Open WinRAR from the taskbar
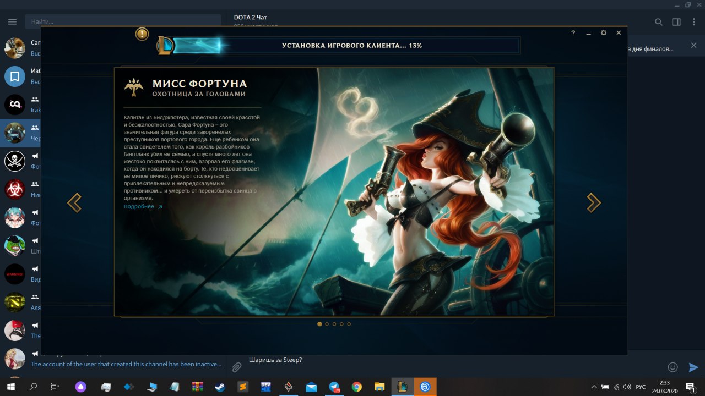This screenshot has height=396, width=705. 198,387
